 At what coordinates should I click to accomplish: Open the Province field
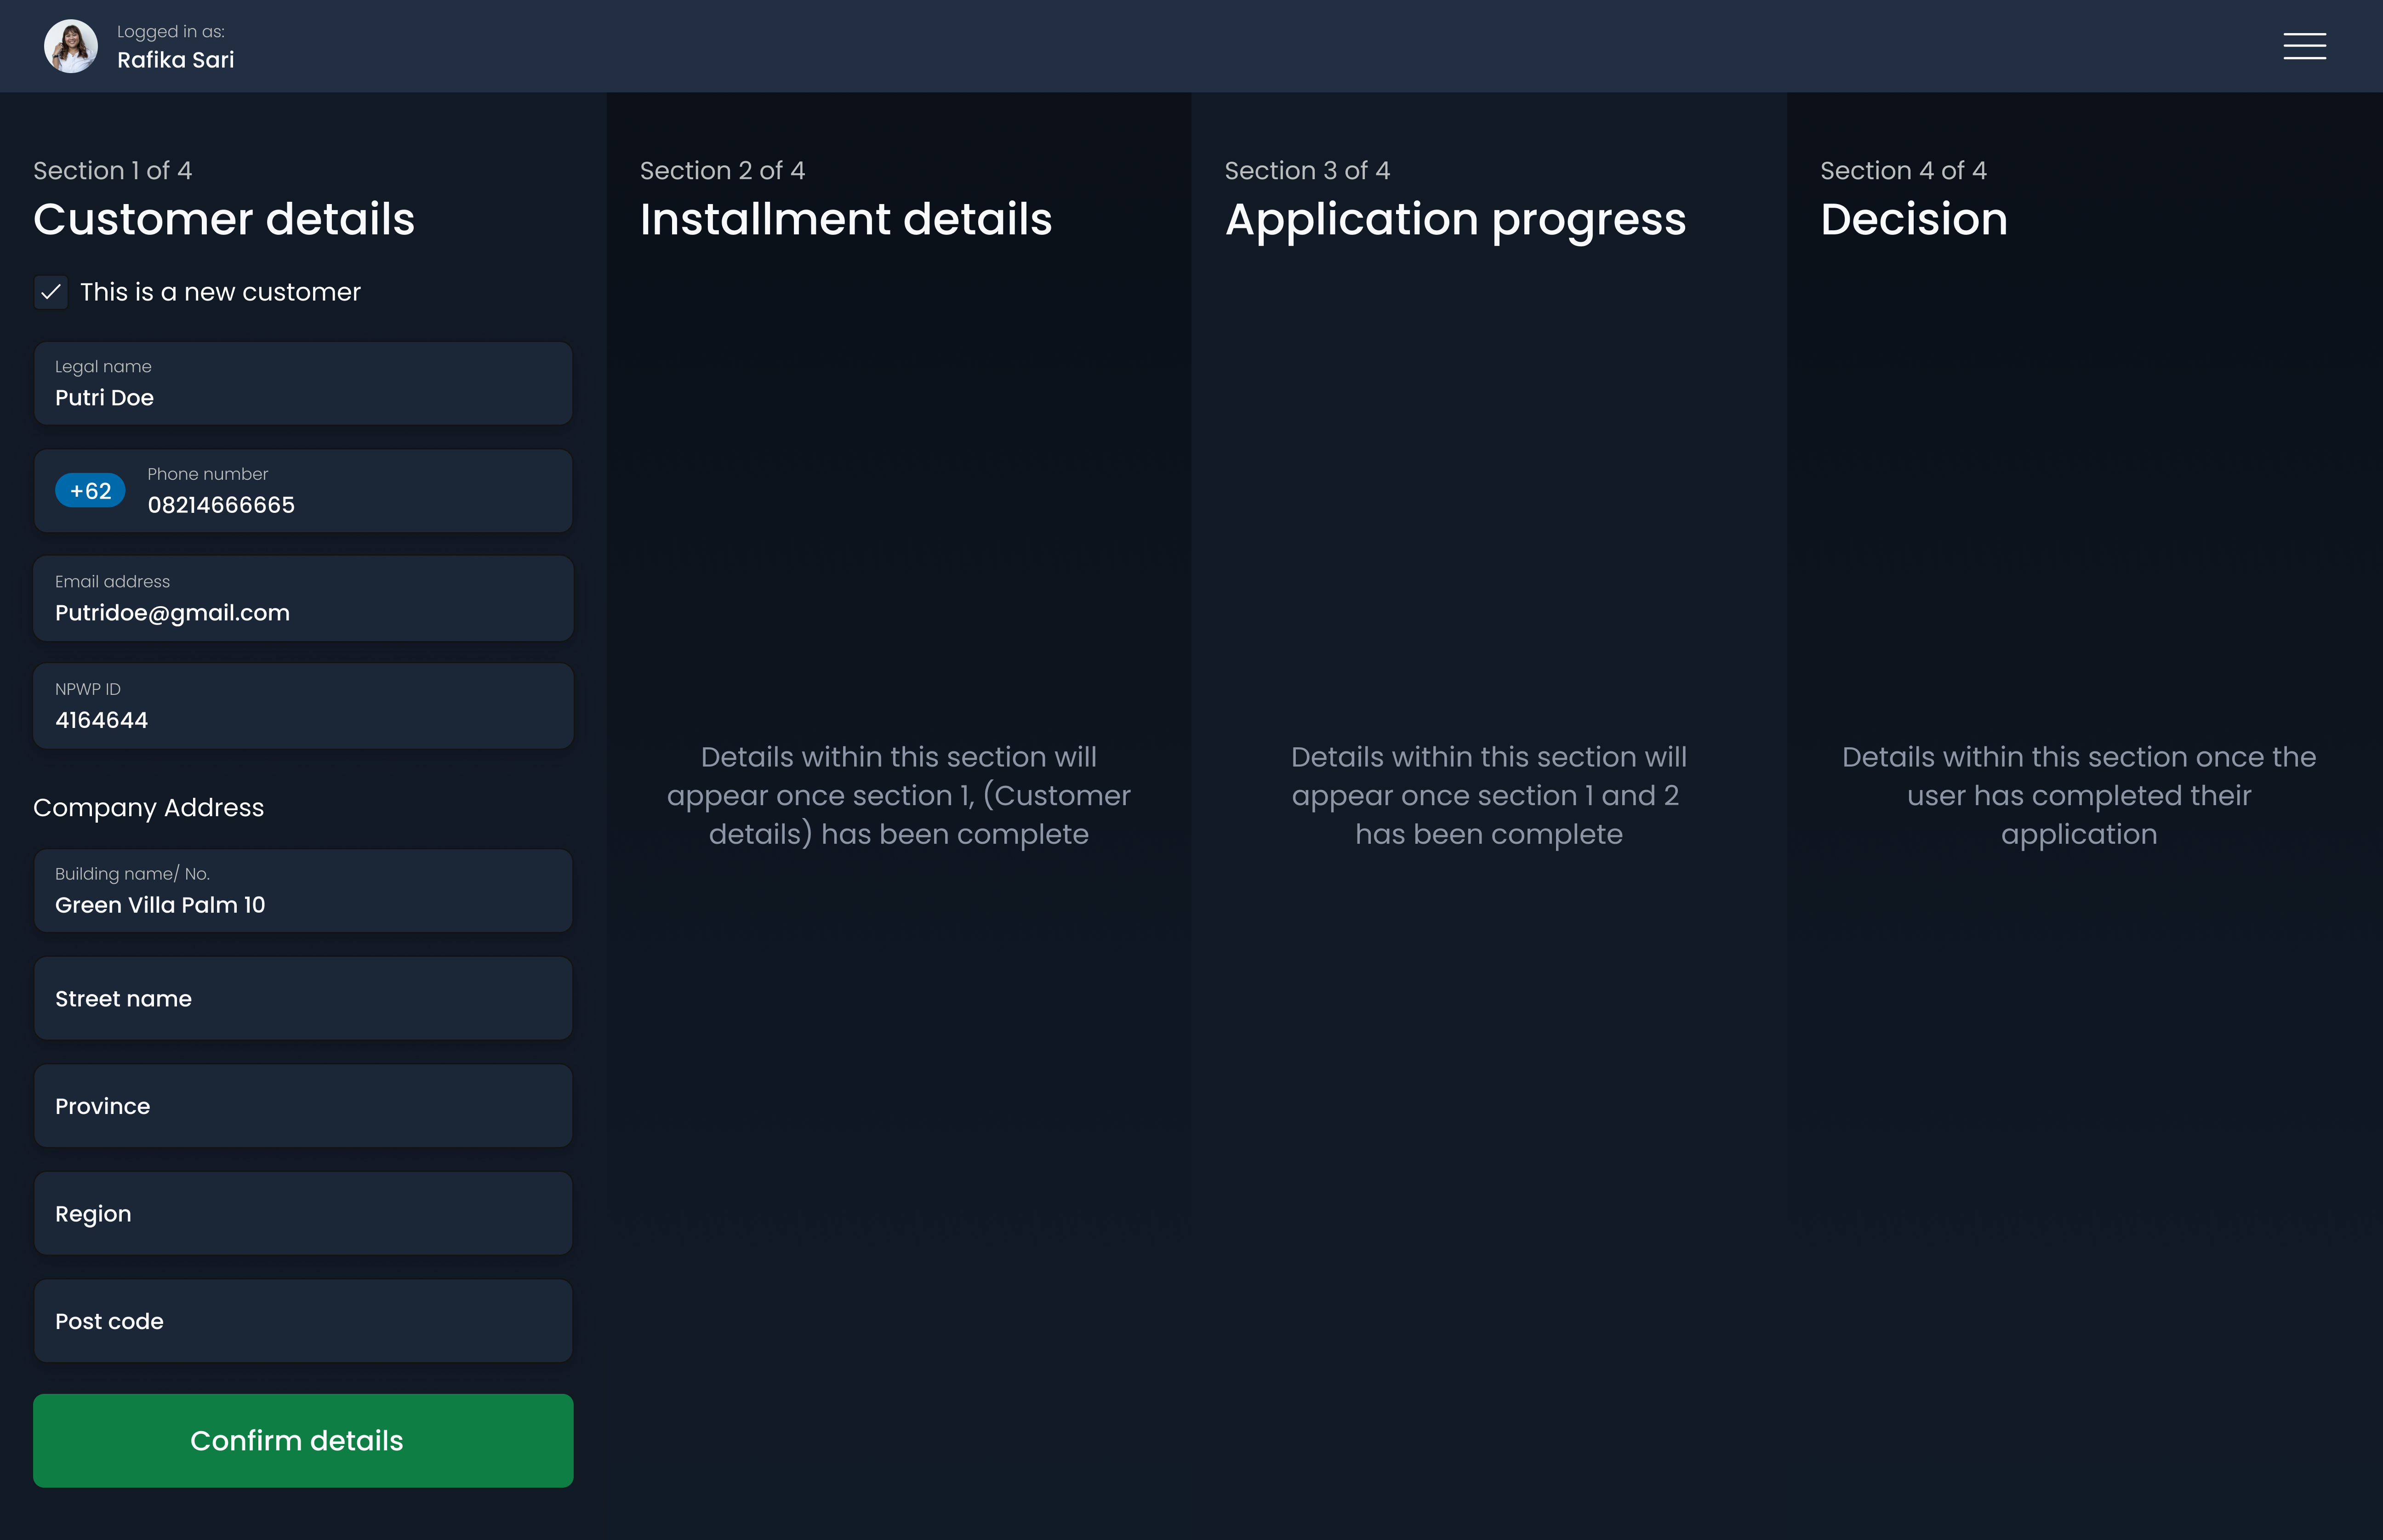pyautogui.click(x=303, y=1106)
